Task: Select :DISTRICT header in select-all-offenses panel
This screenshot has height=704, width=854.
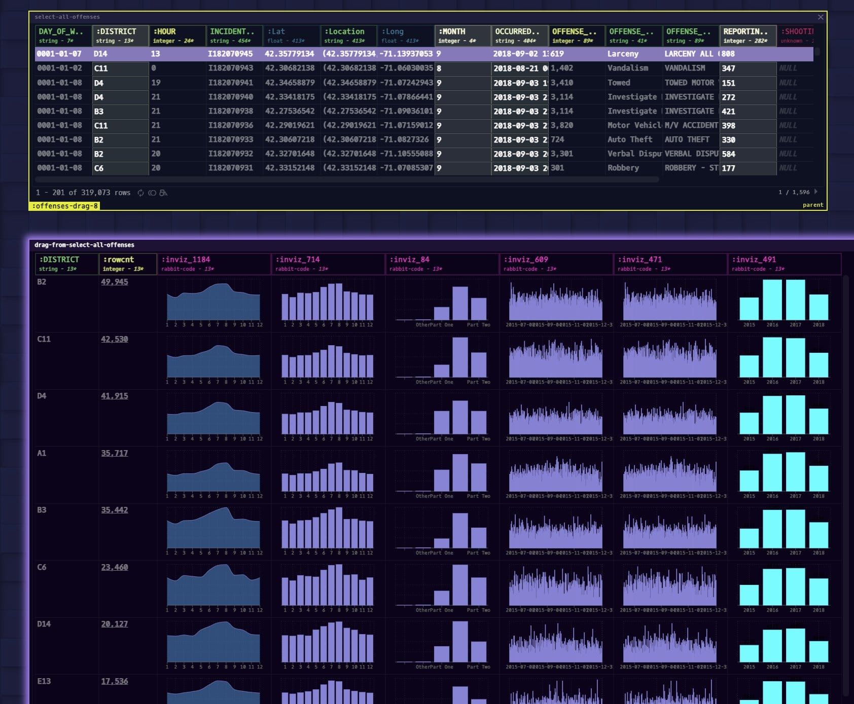Action: coord(120,36)
